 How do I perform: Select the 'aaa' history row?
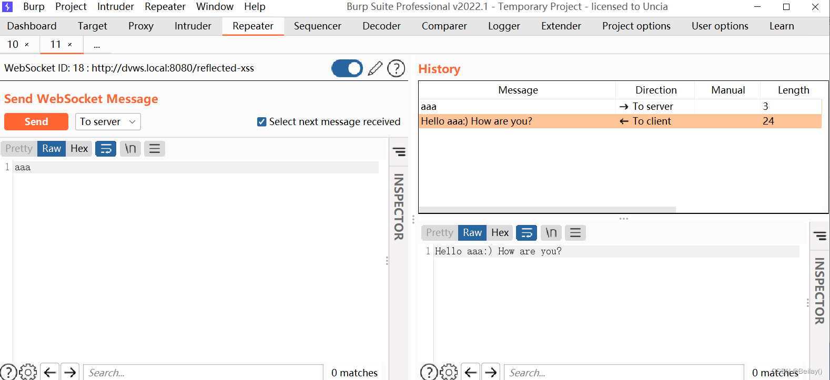[620, 107]
